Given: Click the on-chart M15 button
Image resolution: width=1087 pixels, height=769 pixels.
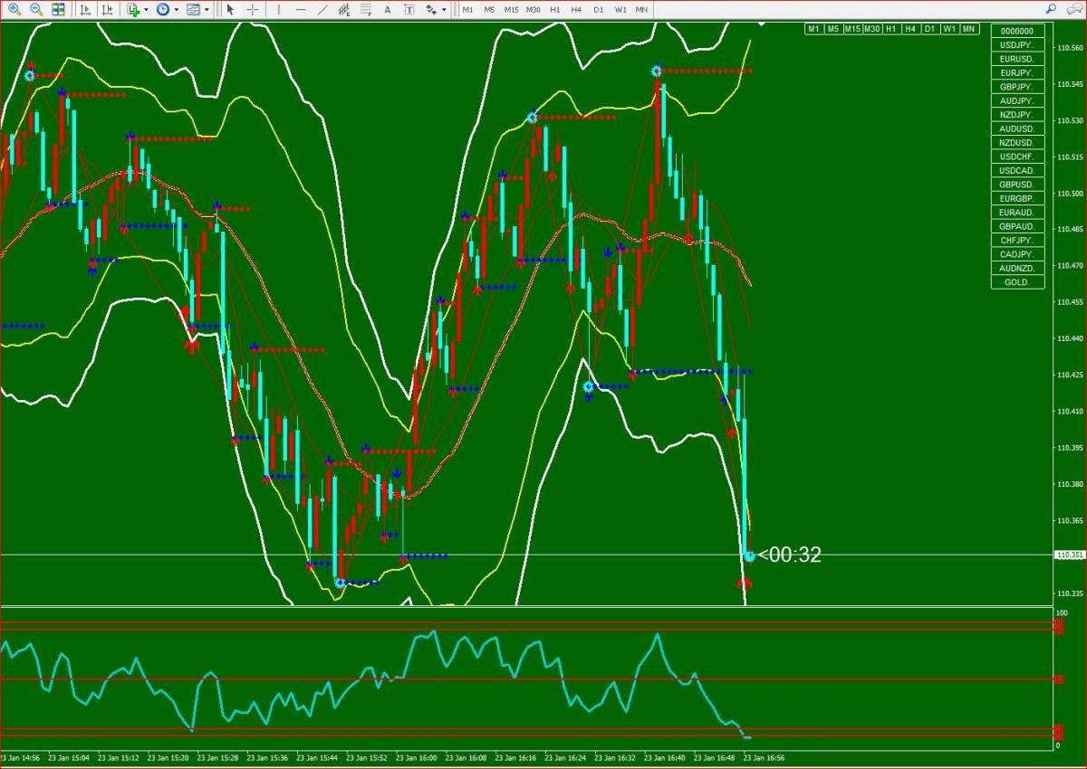Looking at the screenshot, I should 852,29.
